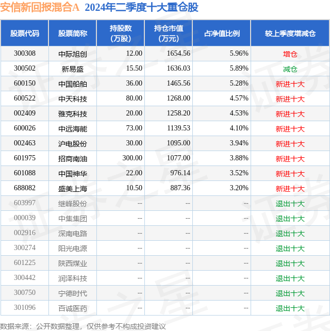This screenshot has height=331, width=330.
Task: Select stock name 新易盛
Action: coord(72,69)
